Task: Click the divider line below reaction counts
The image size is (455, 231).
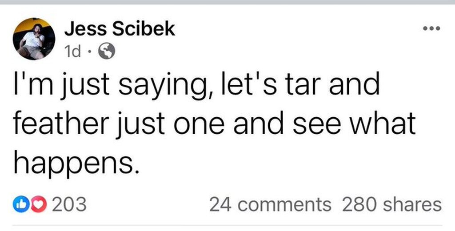Action: (x=227, y=225)
